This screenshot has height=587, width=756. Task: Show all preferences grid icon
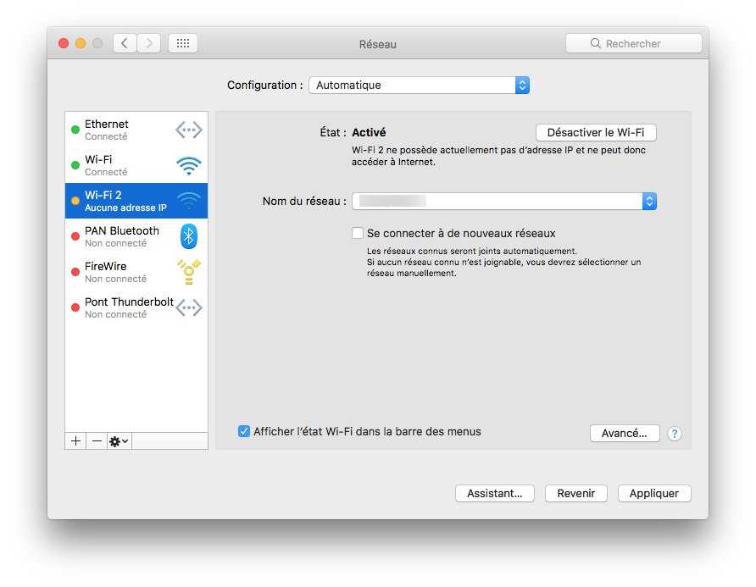(183, 43)
